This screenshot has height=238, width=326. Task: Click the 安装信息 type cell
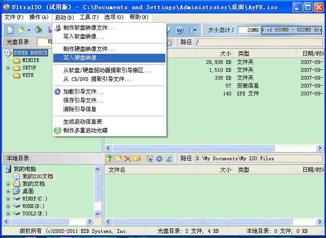(248, 86)
